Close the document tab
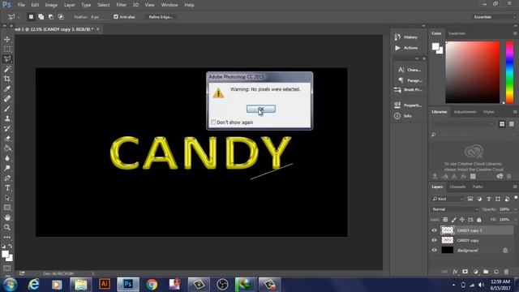519x292 pixels. [x=97, y=29]
